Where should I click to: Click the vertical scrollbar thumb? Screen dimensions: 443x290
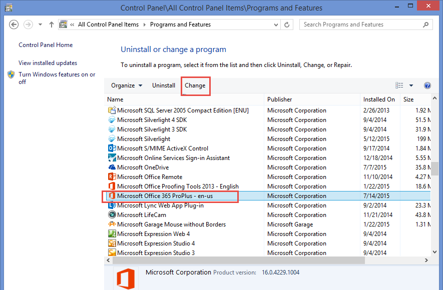pos(434,168)
